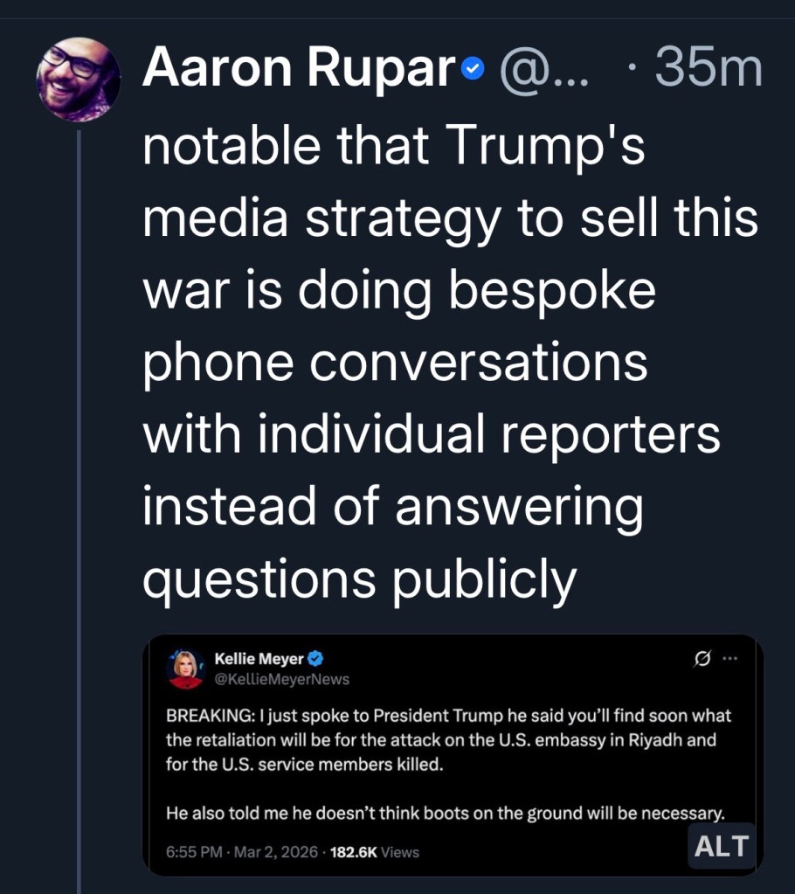Click the blue verified badge beside Aaron Rupar

click(x=472, y=68)
